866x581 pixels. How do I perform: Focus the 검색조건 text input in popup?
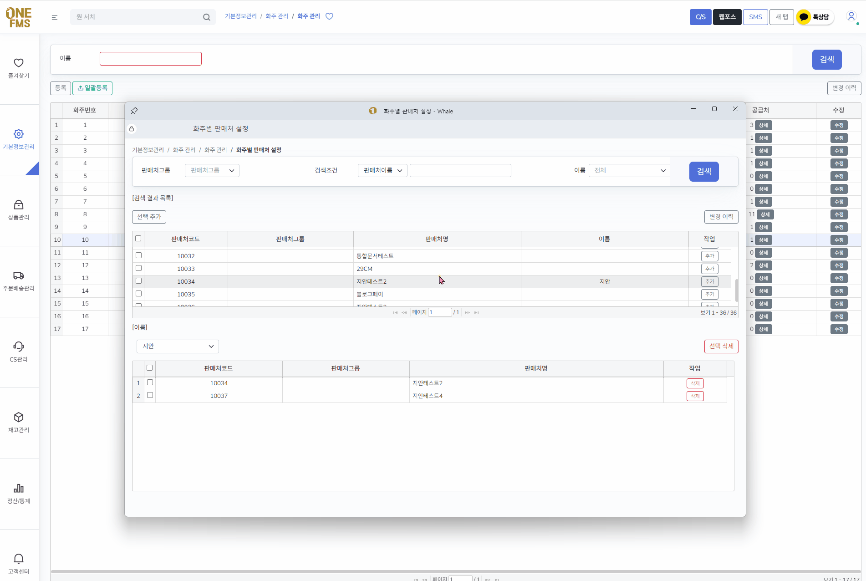point(460,170)
